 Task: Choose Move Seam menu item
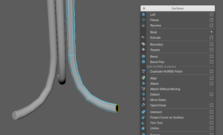point(158,100)
